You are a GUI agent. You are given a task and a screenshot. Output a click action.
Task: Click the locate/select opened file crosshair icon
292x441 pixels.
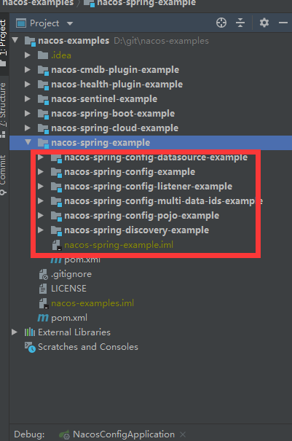click(221, 23)
